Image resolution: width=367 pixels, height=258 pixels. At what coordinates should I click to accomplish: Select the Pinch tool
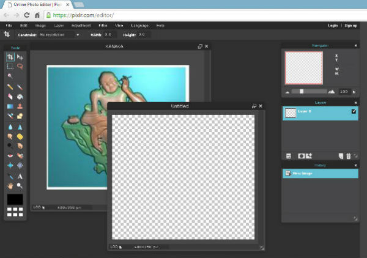20,165
